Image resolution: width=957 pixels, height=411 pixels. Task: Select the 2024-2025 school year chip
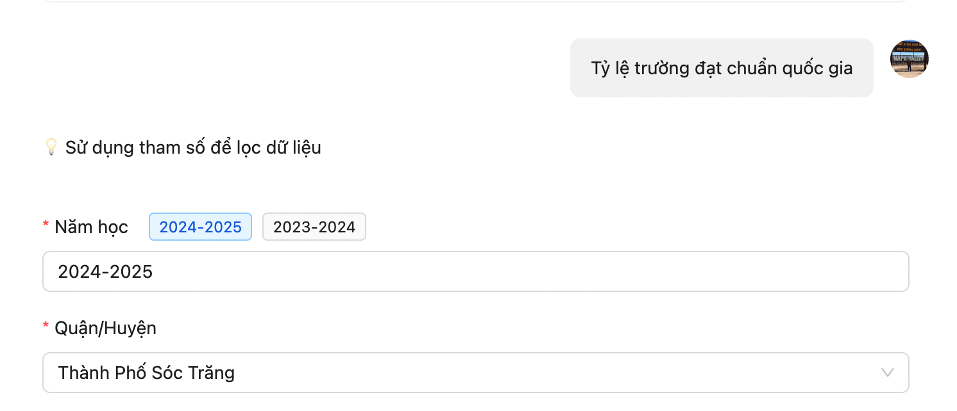[x=200, y=227]
